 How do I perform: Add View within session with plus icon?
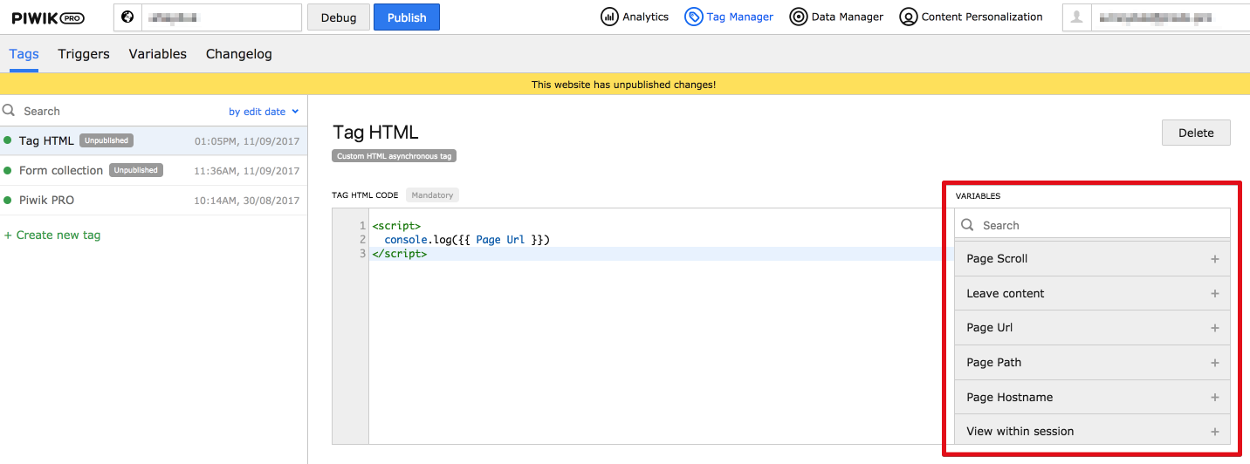pyautogui.click(x=1214, y=432)
